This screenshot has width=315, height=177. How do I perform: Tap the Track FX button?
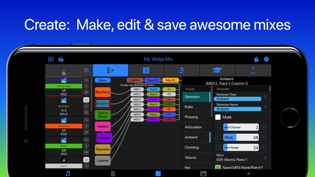(x=153, y=80)
